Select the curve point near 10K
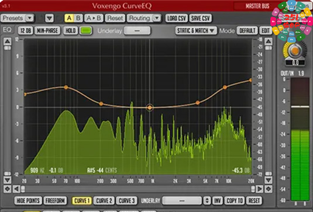The width and height of the screenshot is (313, 212). (x=225, y=87)
